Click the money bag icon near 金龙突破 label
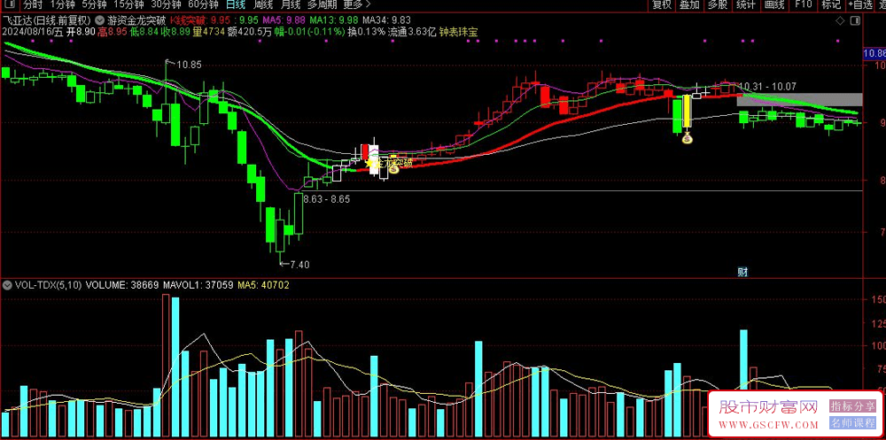This screenshot has width=886, height=440. coord(394,167)
